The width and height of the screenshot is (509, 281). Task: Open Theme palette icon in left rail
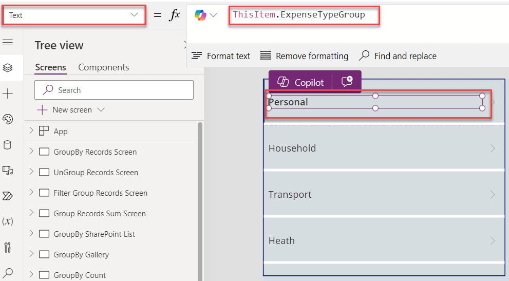pos(8,119)
